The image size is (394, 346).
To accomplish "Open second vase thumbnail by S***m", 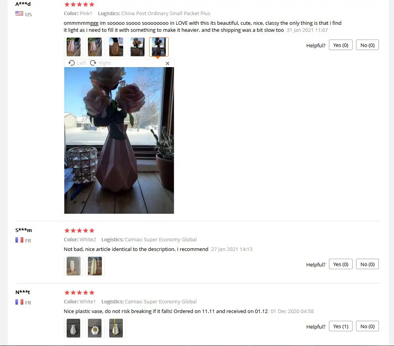I will (x=95, y=266).
